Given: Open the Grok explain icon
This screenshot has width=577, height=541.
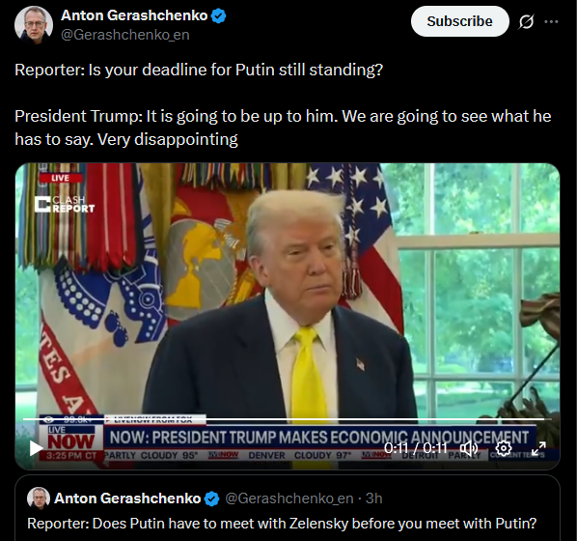Looking at the screenshot, I should [x=526, y=22].
